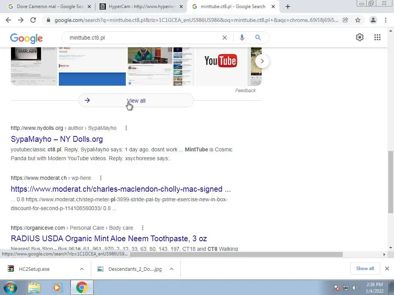
Task: Open Windows Explorer from the taskbar
Action: click(x=34, y=288)
